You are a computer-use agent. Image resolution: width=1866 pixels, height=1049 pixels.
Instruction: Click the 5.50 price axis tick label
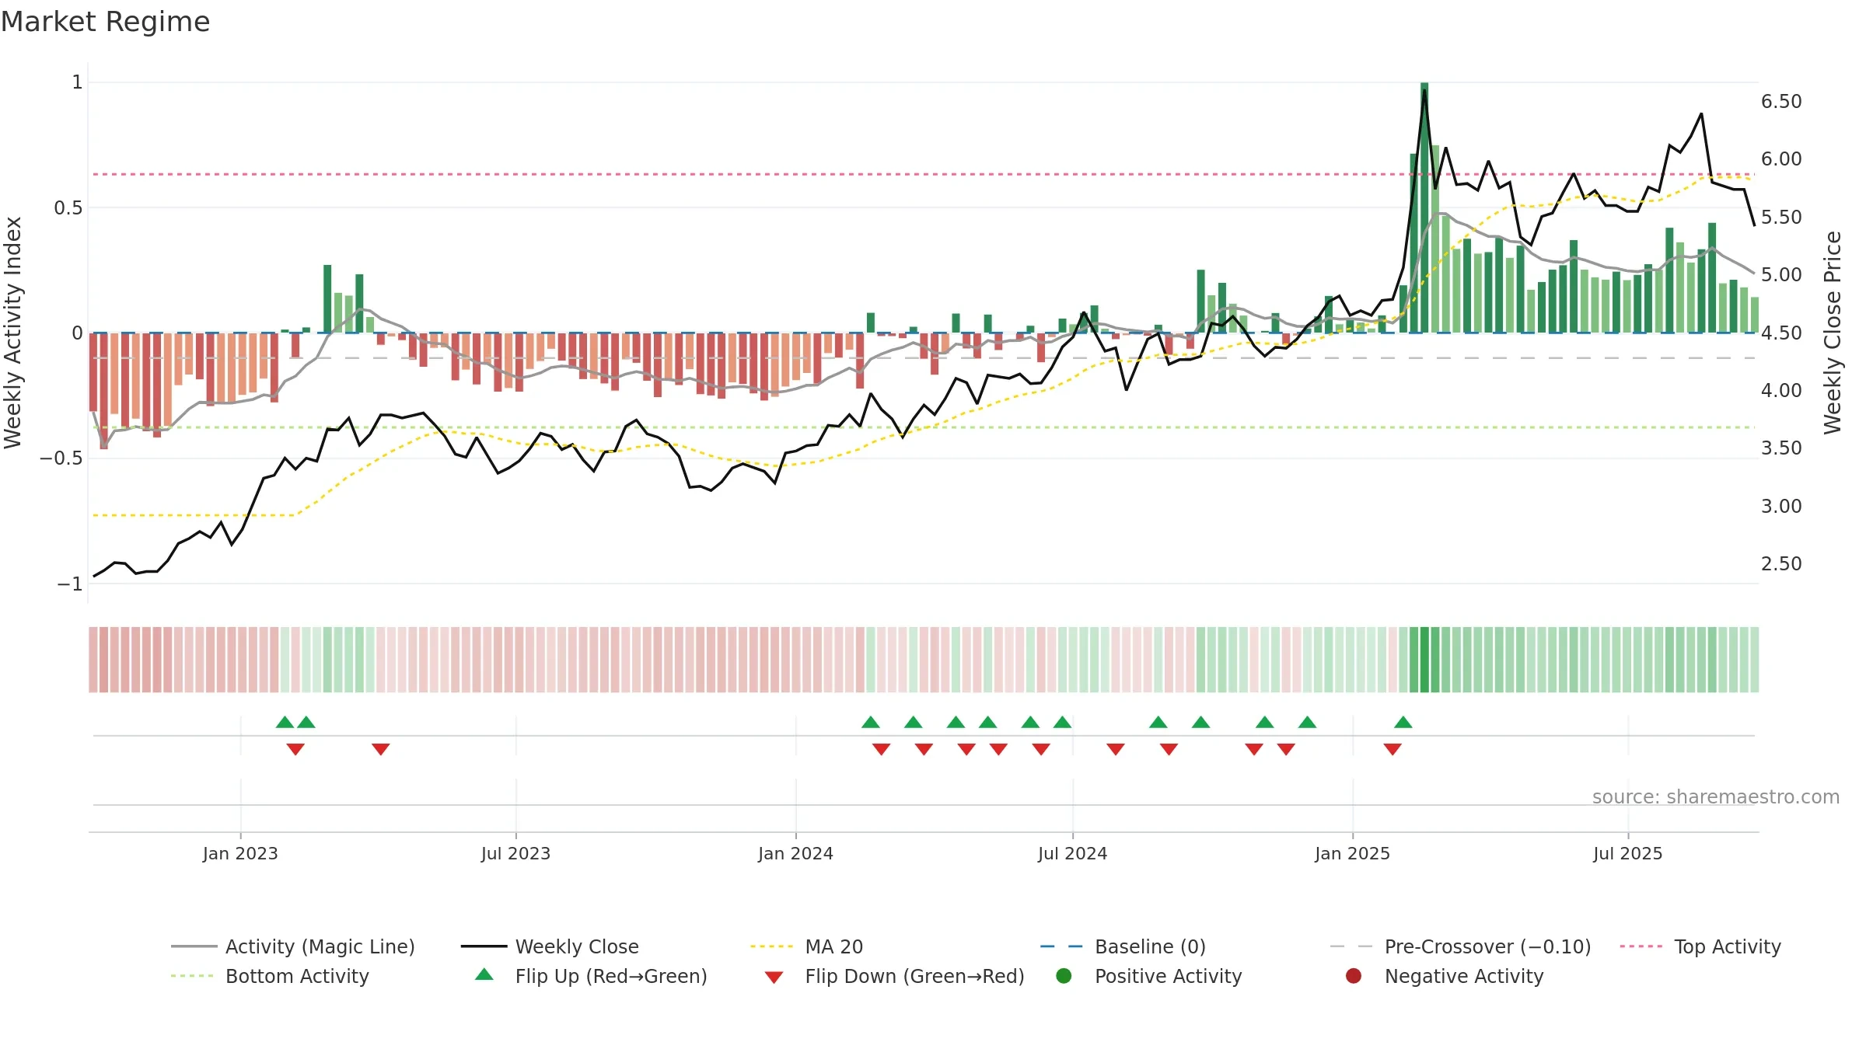1781,217
